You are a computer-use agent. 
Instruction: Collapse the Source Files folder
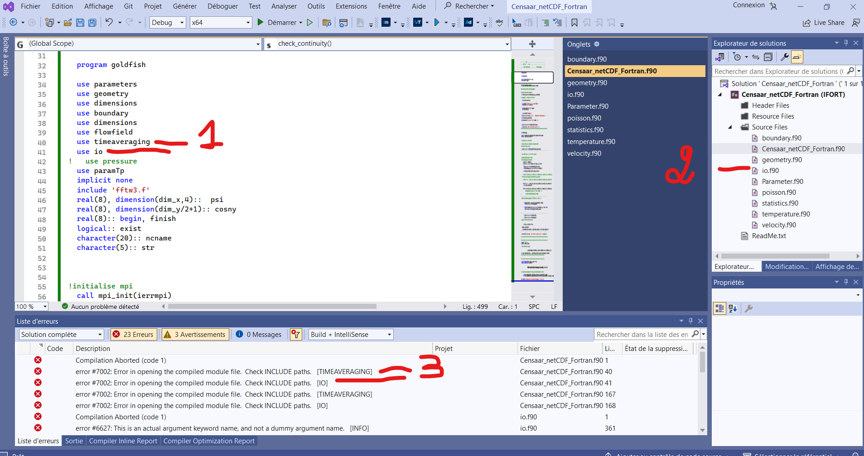point(730,127)
